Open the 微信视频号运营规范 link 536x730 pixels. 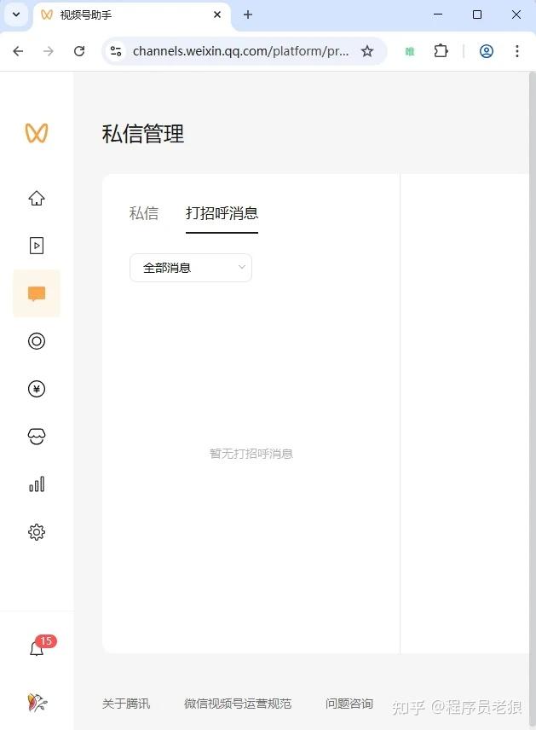238,704
